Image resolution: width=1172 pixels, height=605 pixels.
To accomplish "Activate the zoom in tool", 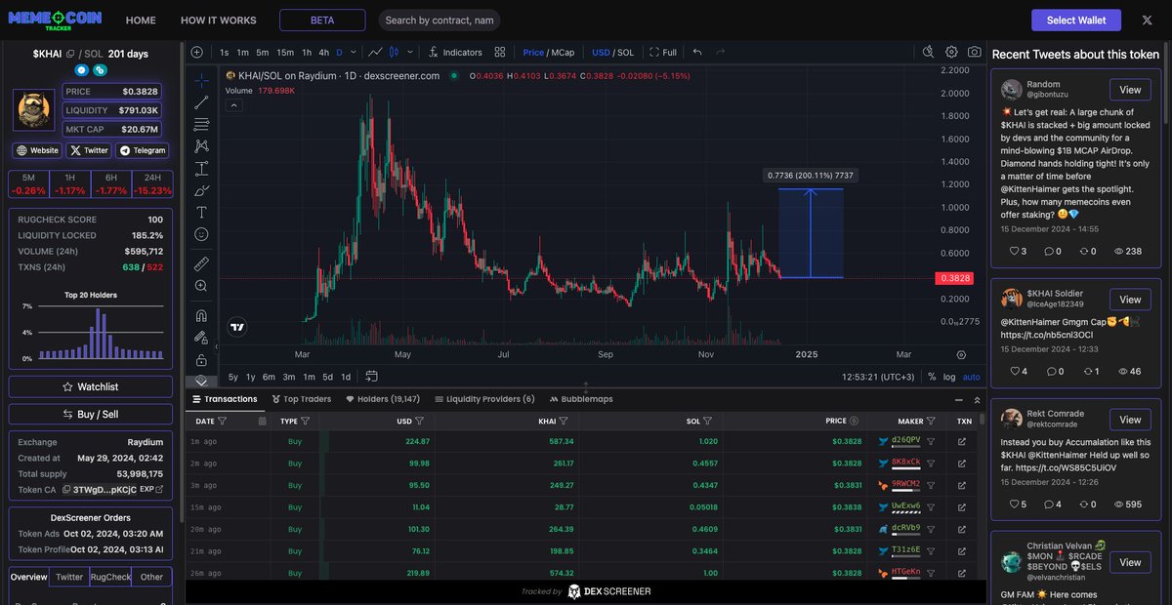I will (201, 286).
